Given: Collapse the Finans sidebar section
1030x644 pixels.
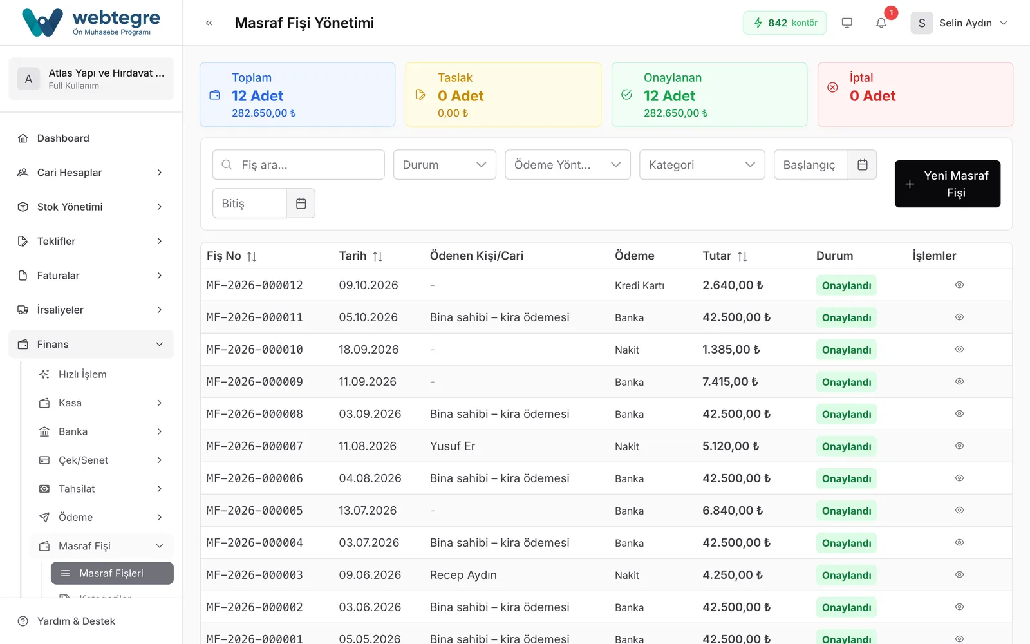Looking at the screenshot, I should 91,344.
